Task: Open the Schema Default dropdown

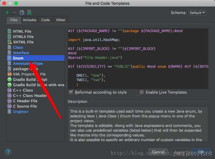Action: (x=197, y=13)
